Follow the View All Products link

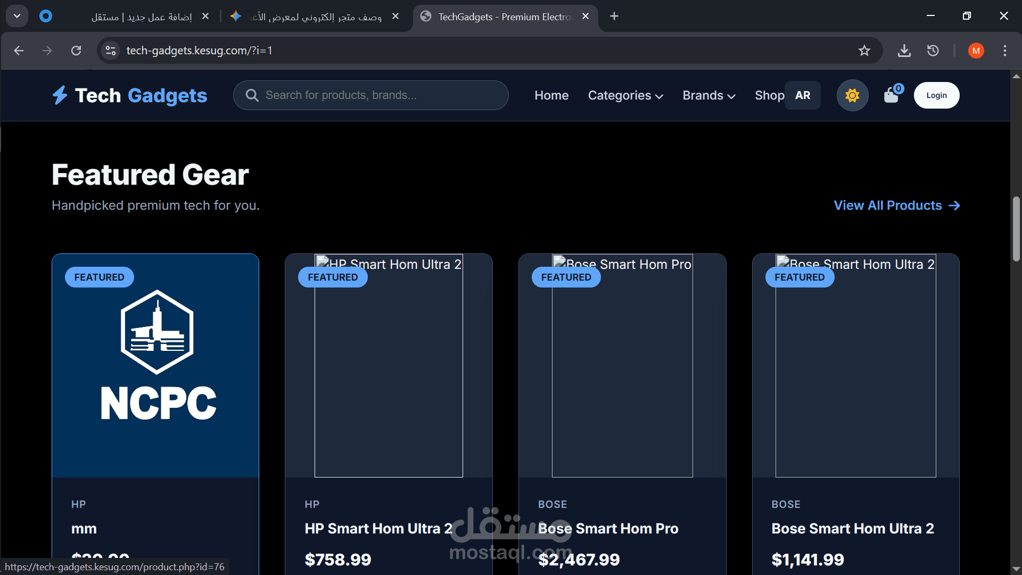(896, 206)
